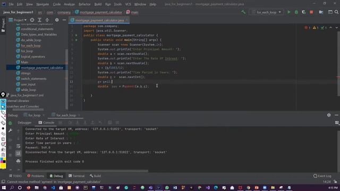Start debugging with the green bug icon
The image size is (340, 191).
296,12
